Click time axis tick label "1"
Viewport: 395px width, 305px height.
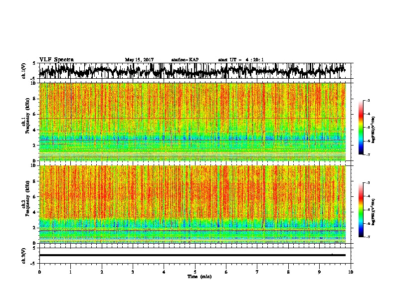pyautogui.click(x=70, y=272)
